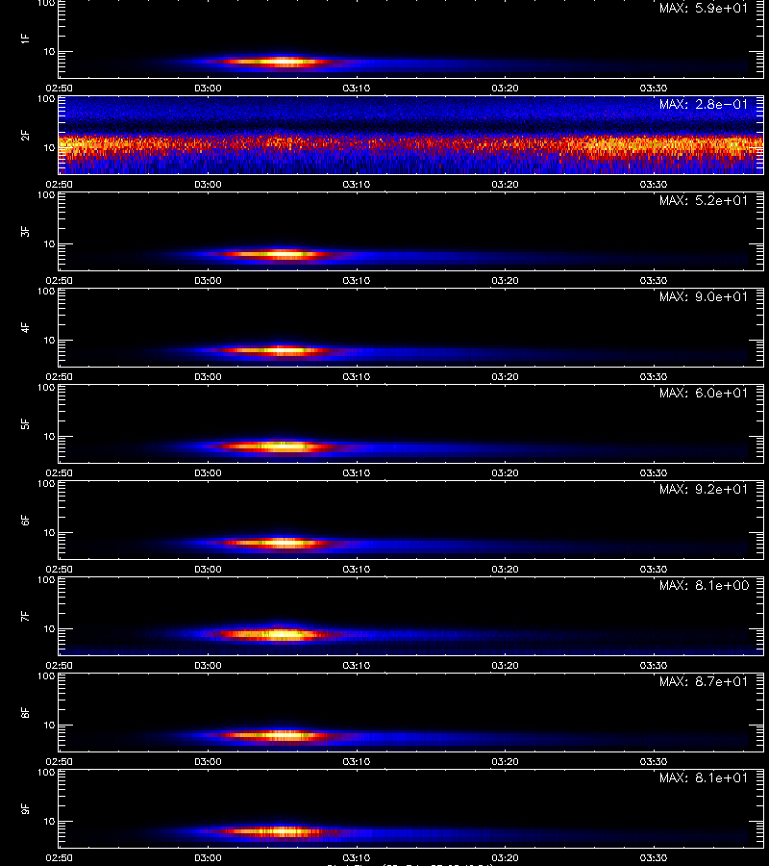
Task: Click the 100 y-axis label of the 4F panel
Action: pos(46,292)
